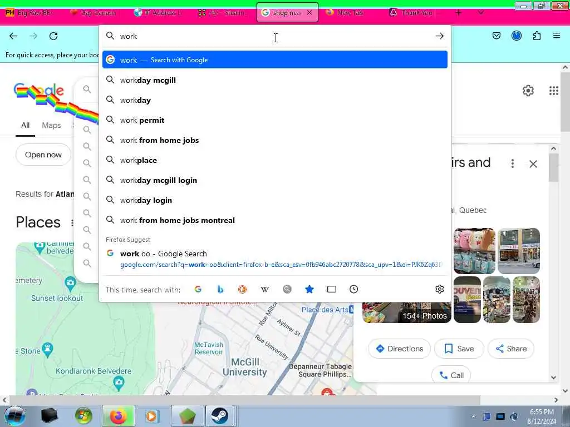Open the Extensions puzzle icon

pos(537,36)
